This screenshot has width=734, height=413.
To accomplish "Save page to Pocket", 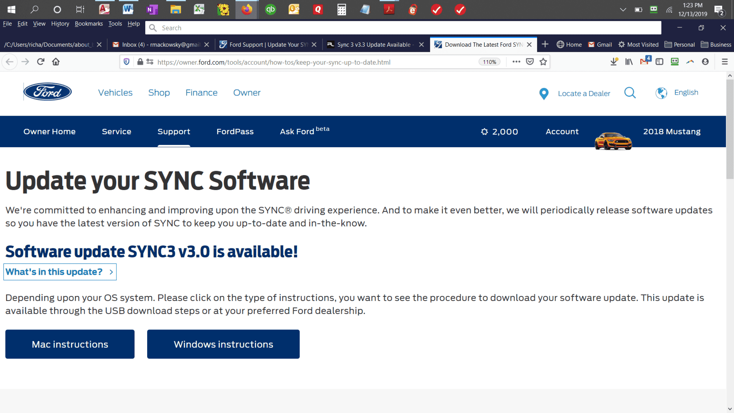I will 530,62.
